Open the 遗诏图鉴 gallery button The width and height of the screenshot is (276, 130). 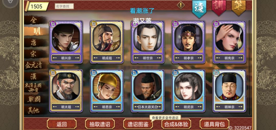pyautogui.click(x=138, y=124)
